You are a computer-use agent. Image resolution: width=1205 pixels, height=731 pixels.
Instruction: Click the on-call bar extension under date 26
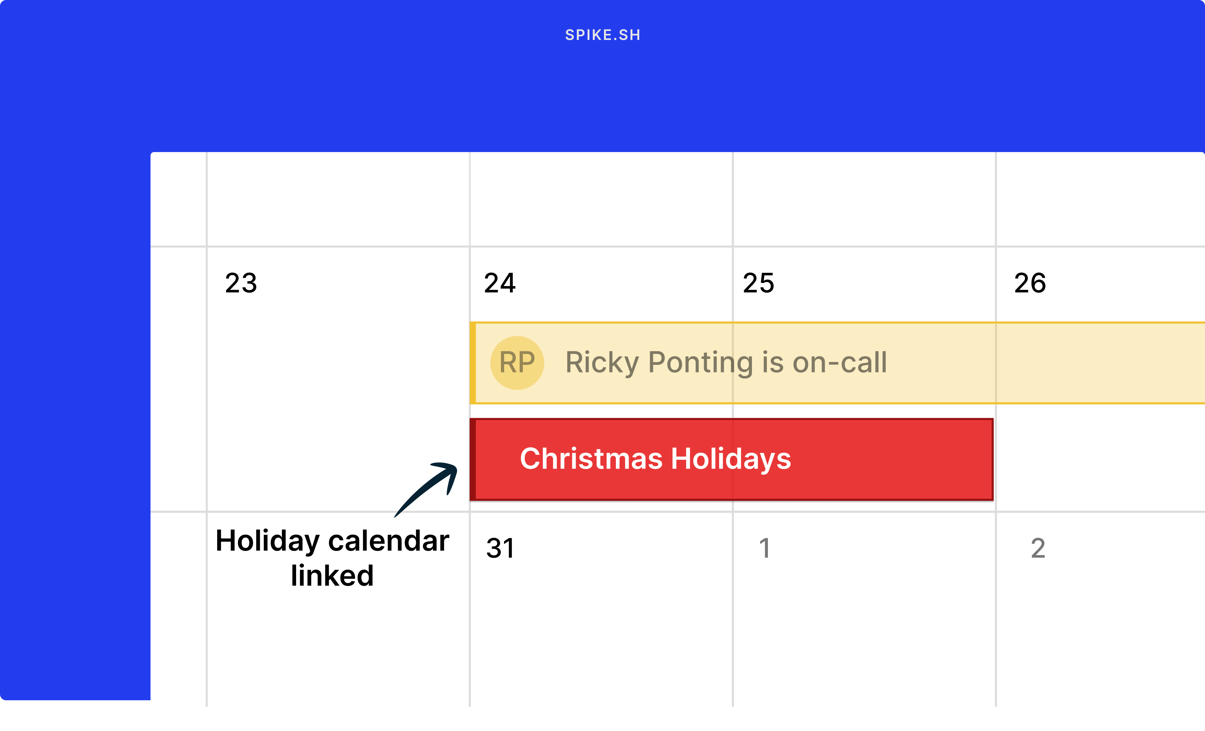[x=1100, y=362]
